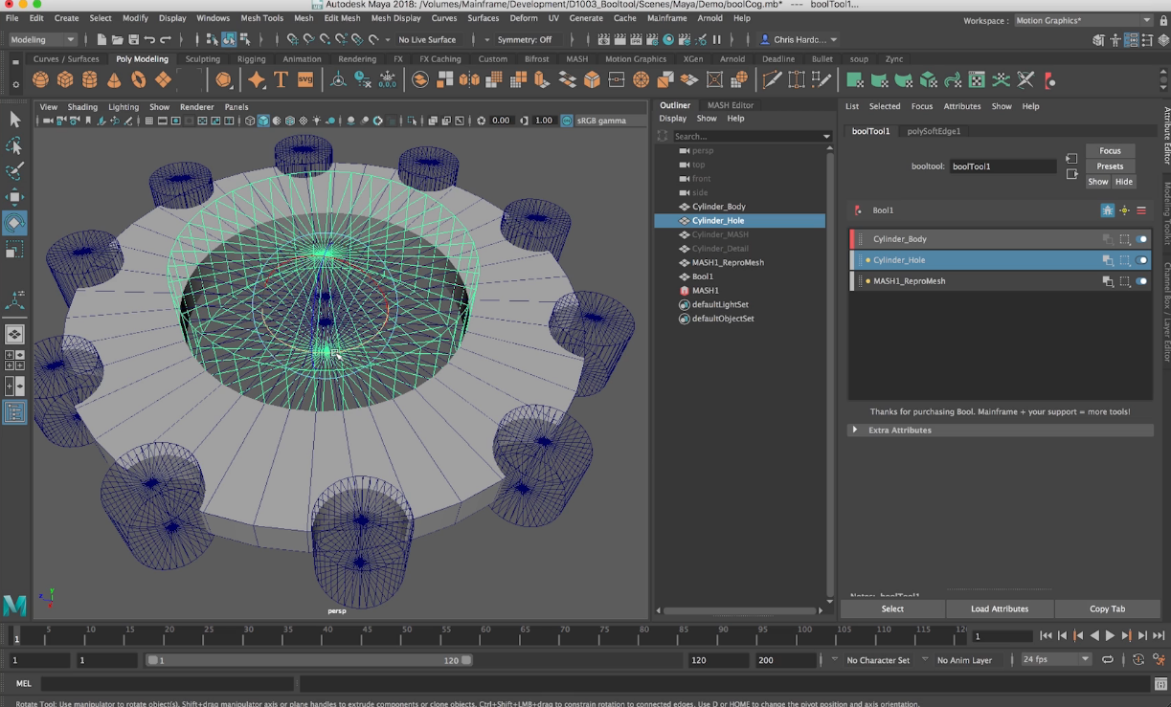This screenshot has height=707, width=1171.
Task: Toggle the Cylinder_Hole boolean switch
Action: pos(1141,260)
